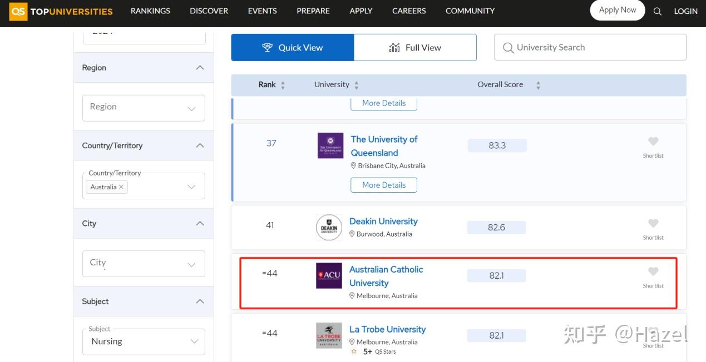The height and width of the screenshot is (362, 706).
Task: Shortlist Australian Catholic University with heart icon
Action: pyautogui.click(x=653, y=271)
